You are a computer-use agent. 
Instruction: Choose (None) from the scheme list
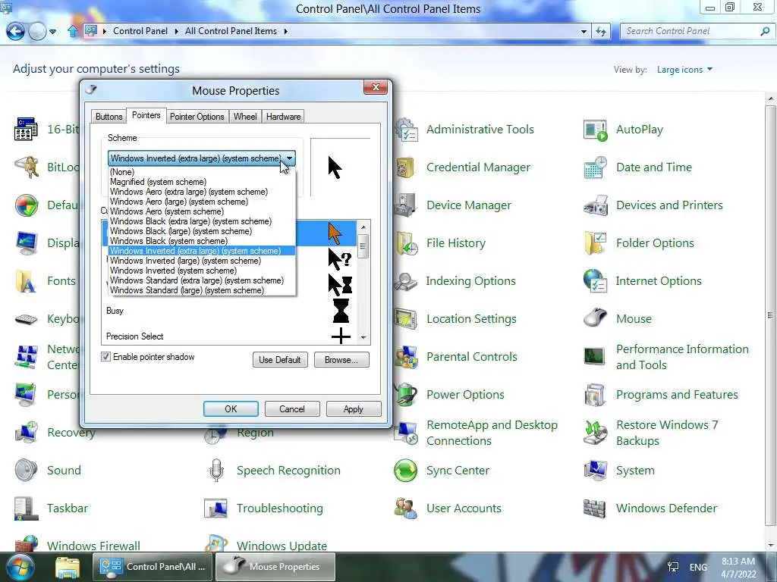click(202, 172)
